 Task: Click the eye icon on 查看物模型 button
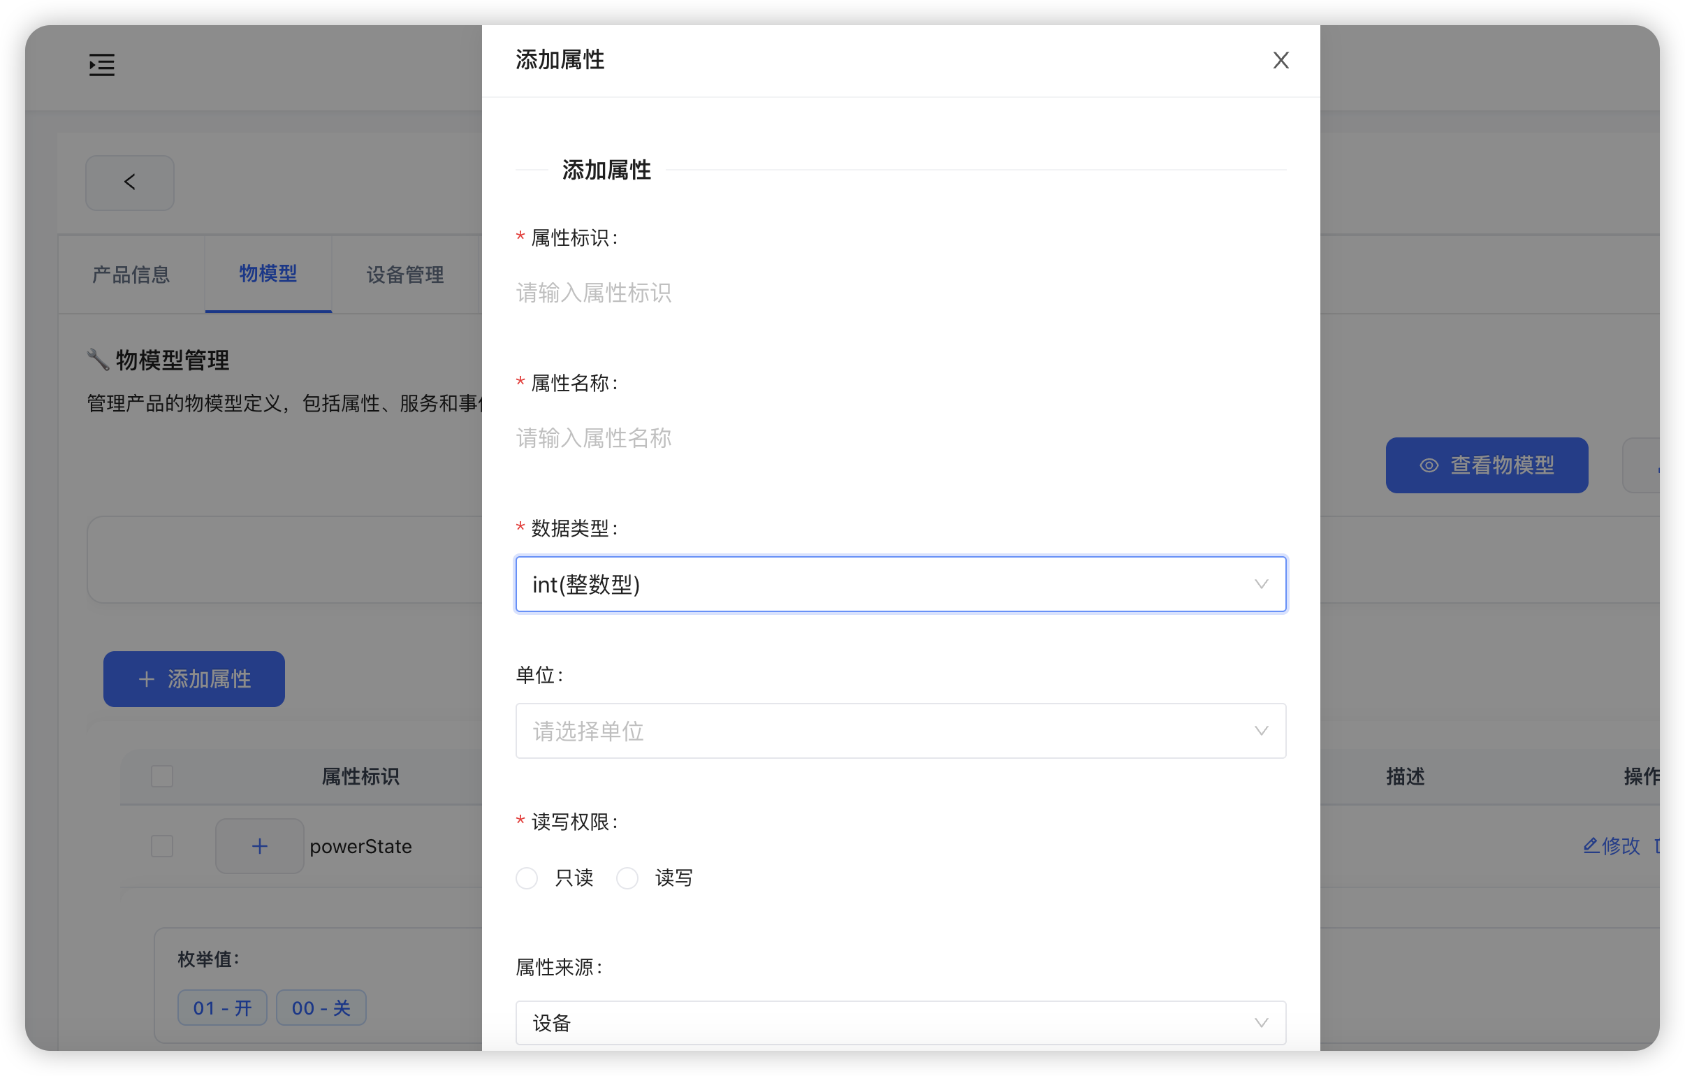coord(1428,465)
